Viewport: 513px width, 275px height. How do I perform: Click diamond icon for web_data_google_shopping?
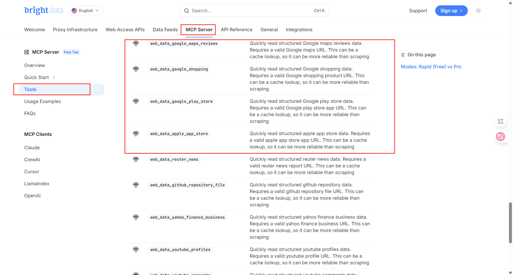pos(136,69)
